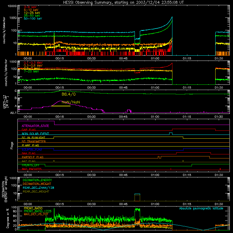Select the ECLIPSE_FLAG label
The width and height of the screenshot is (233, 233).
click(32, 149)
